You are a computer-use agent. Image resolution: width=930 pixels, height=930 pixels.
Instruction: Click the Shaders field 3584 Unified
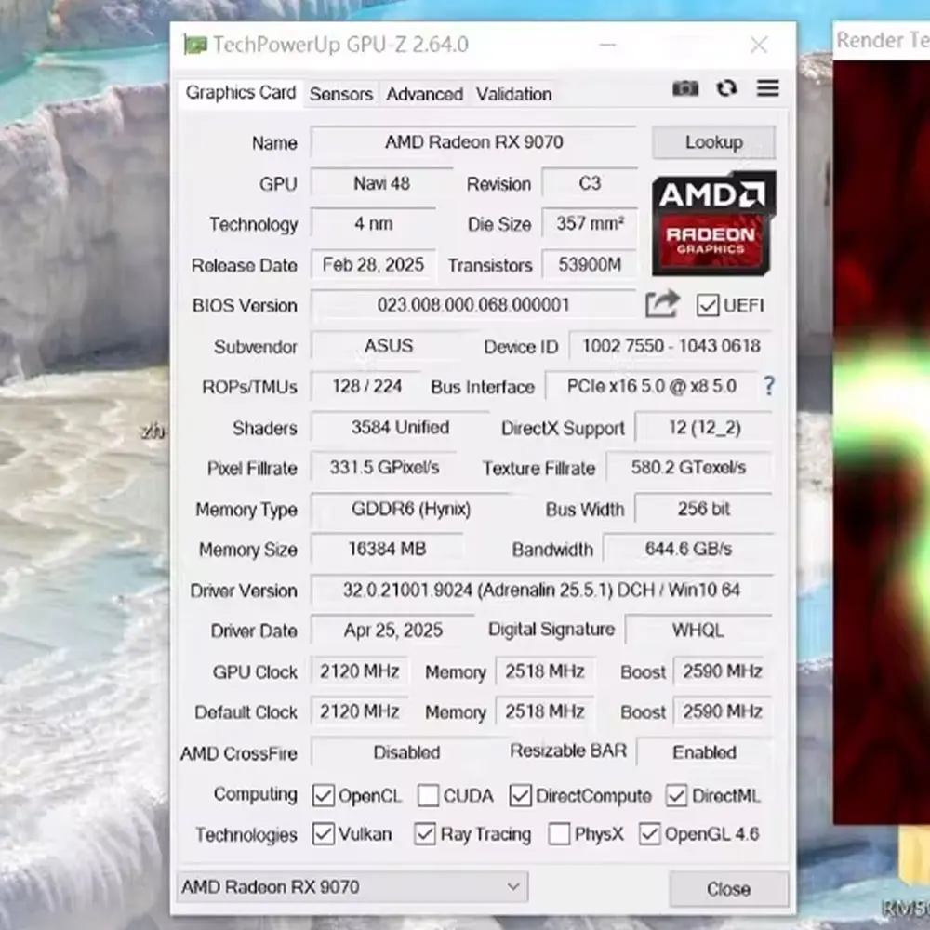point(400,427)
